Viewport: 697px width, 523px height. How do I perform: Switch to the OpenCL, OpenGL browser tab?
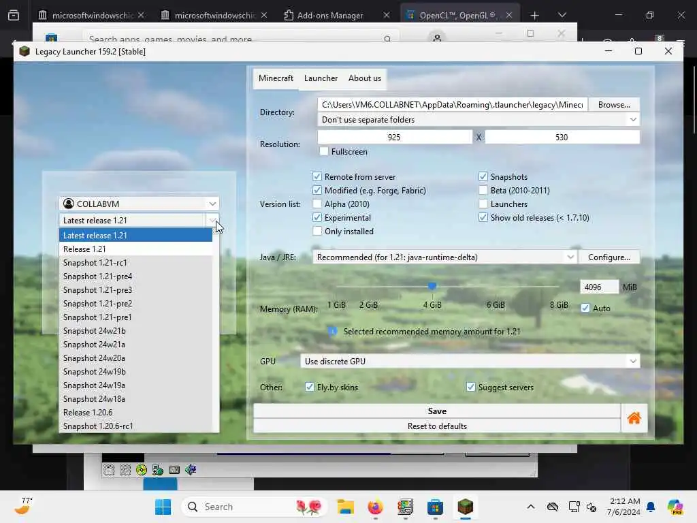(457, 16)
